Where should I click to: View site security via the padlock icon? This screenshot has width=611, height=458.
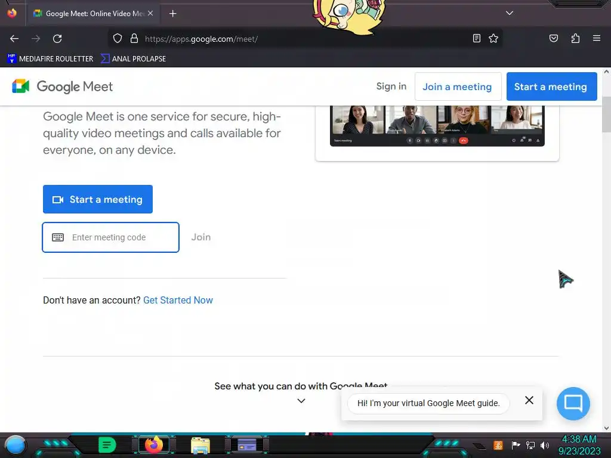[134, 38]
